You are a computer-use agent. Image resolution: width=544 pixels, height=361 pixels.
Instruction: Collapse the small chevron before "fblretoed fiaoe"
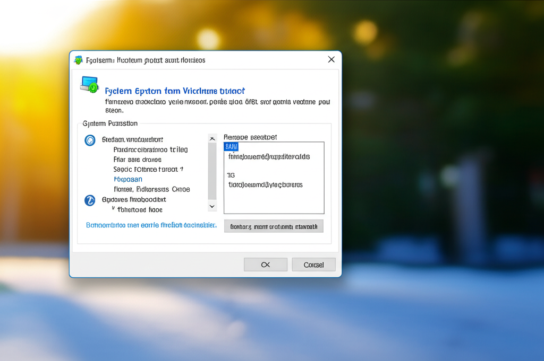point(113,209)
